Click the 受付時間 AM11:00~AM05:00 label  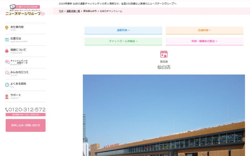coord(26,115)
